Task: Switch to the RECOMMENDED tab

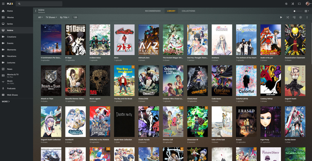Action: (153, 11)
